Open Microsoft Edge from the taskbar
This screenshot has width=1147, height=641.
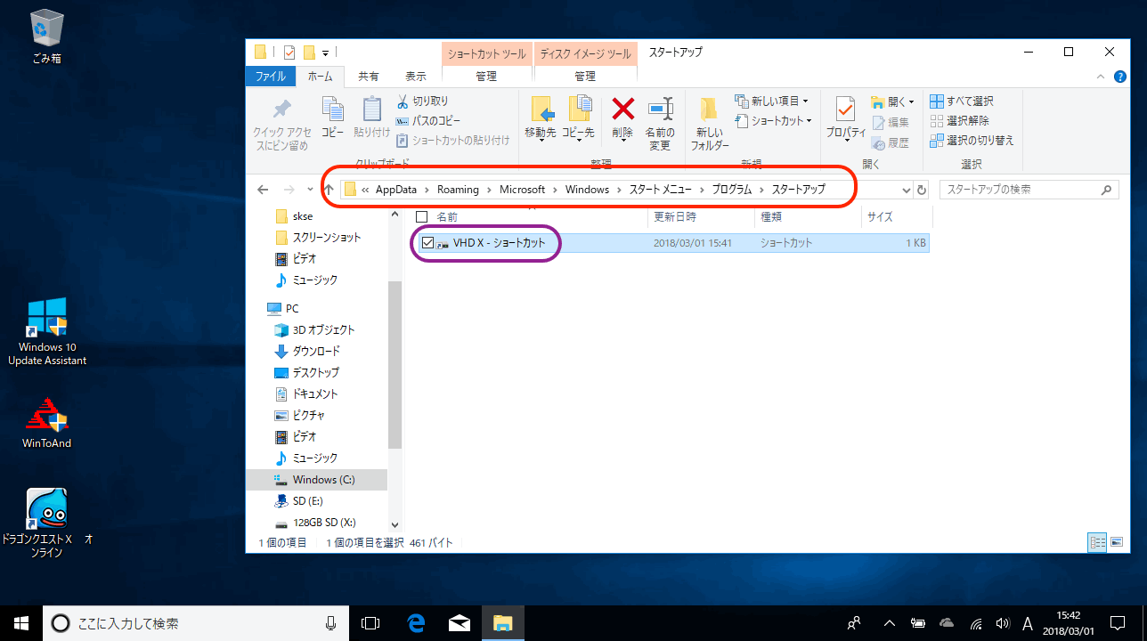coord(416,623)
